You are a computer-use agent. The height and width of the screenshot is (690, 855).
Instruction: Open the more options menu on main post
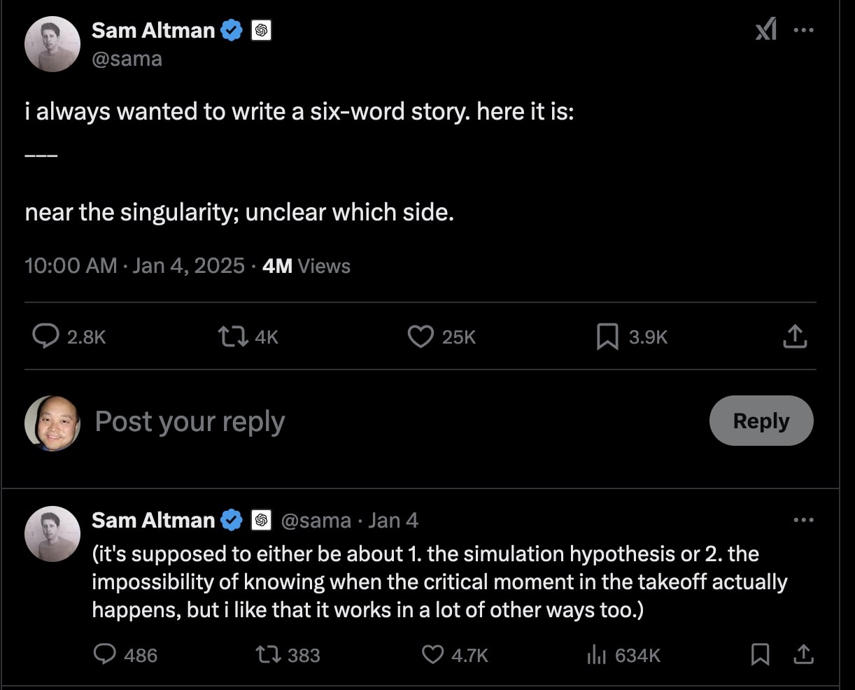point(803,30)
